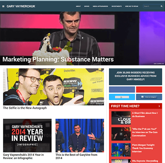Open the hamburger menu icon
Viewport: 165px width, 163px height.
pyautogui.click(x=3, y=6)
